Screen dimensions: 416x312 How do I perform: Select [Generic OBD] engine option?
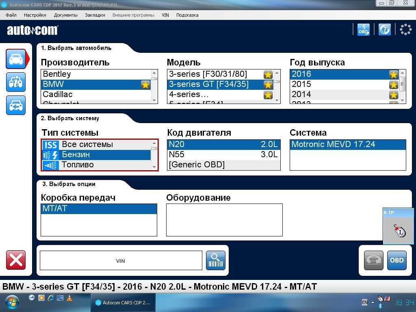224,165
